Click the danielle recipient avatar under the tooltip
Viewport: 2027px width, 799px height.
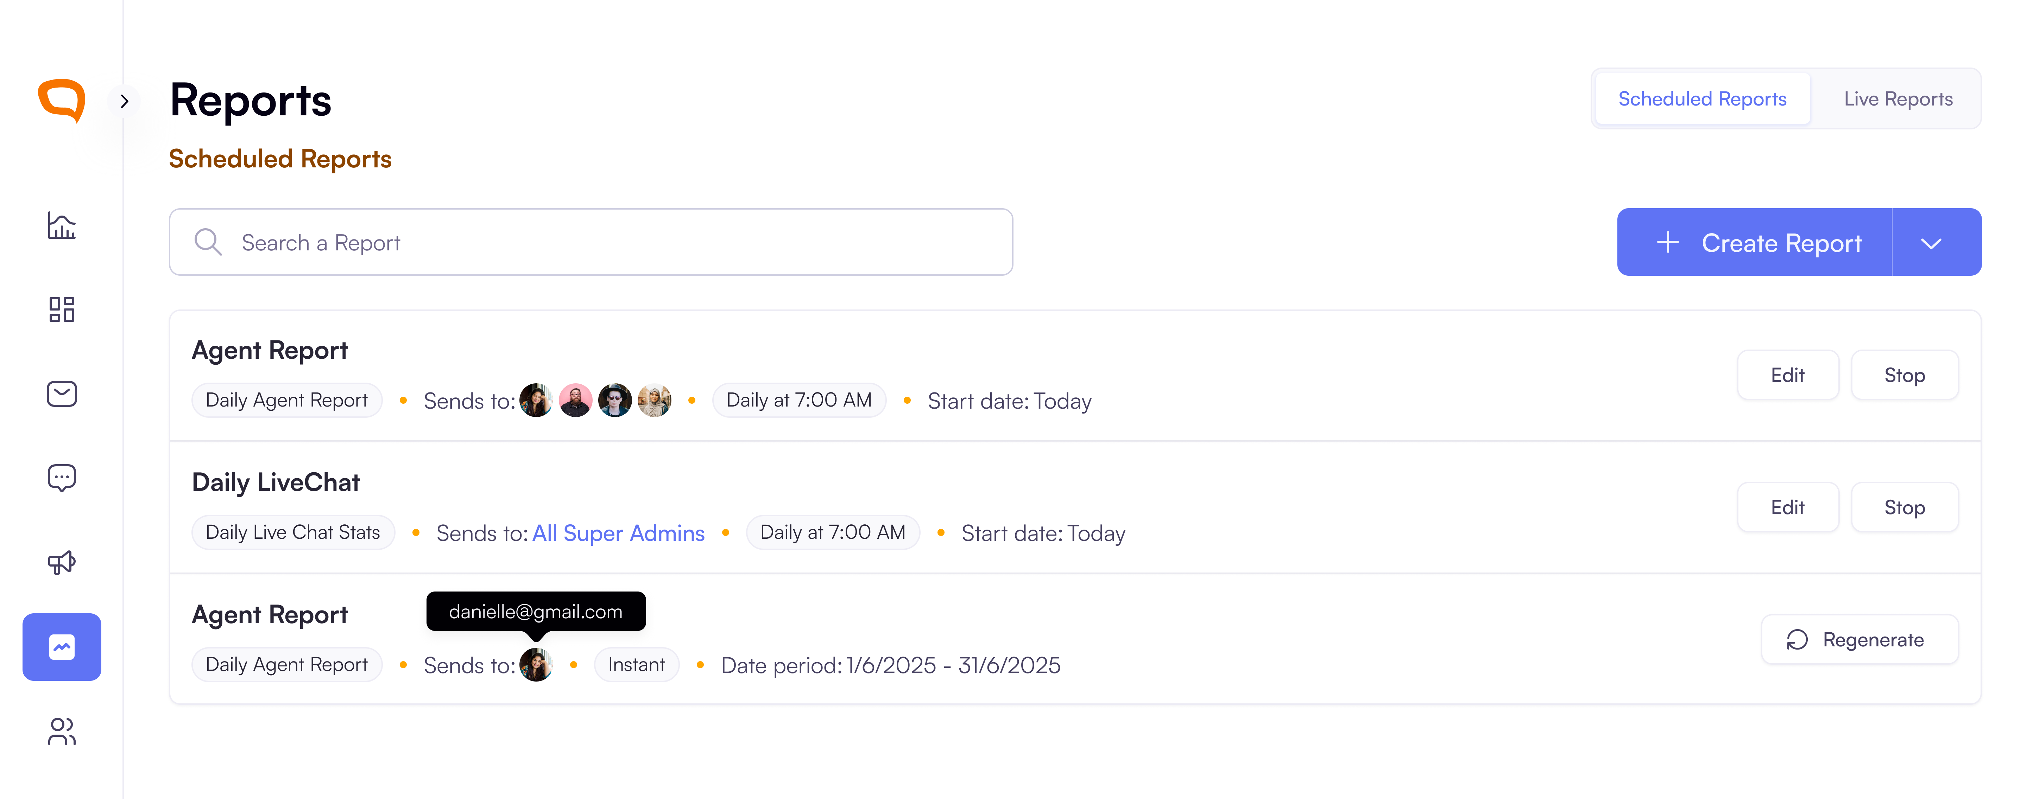(x=536, y=665)
